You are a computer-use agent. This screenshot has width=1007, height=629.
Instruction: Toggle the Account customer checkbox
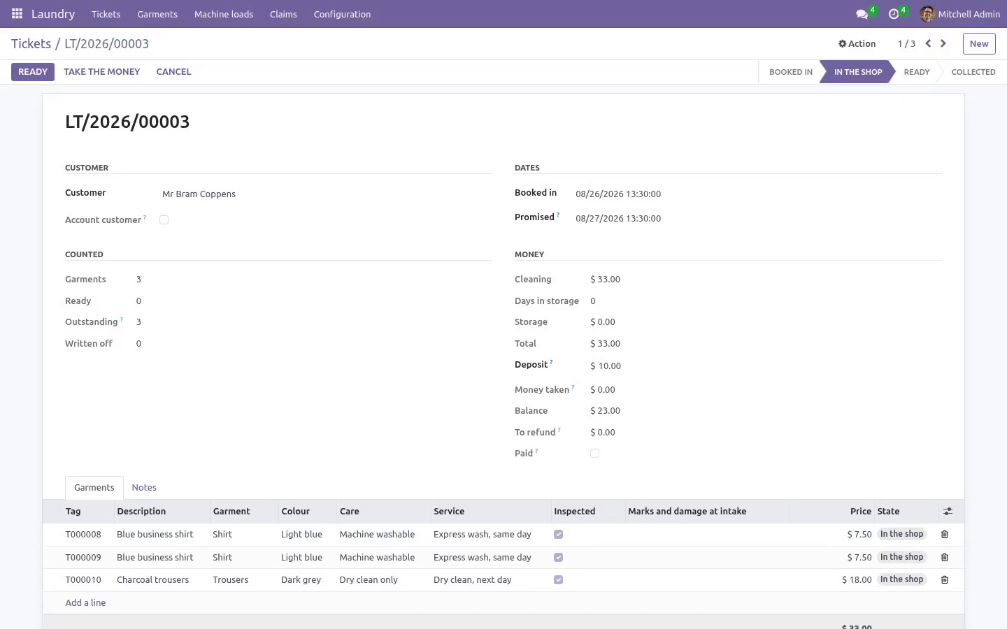(164, 220)
